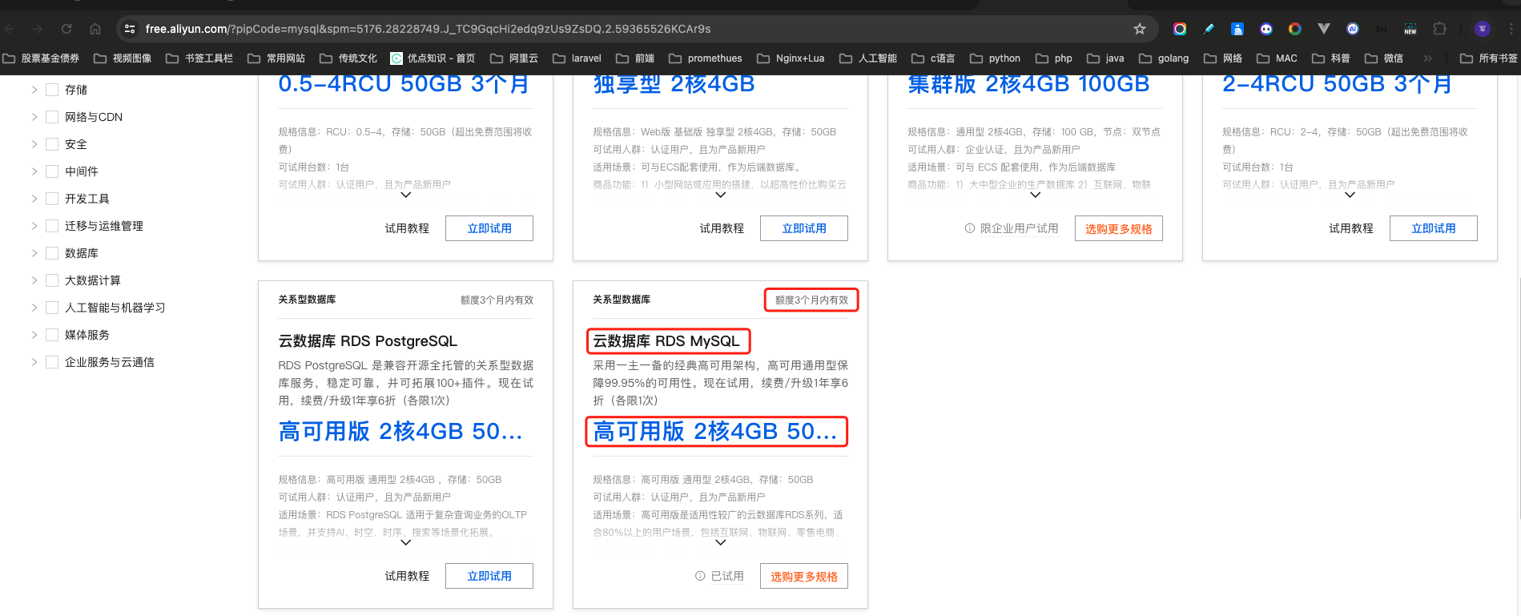Expand the 安全 category tree arrow

tap(34, 144)
